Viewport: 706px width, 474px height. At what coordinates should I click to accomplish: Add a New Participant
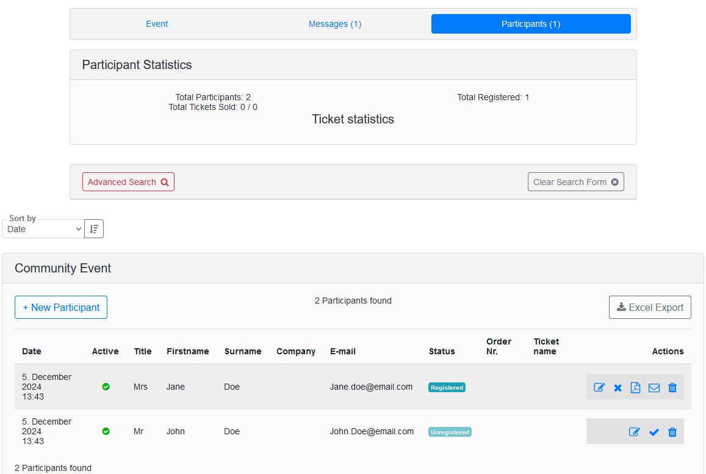[61, 307]
